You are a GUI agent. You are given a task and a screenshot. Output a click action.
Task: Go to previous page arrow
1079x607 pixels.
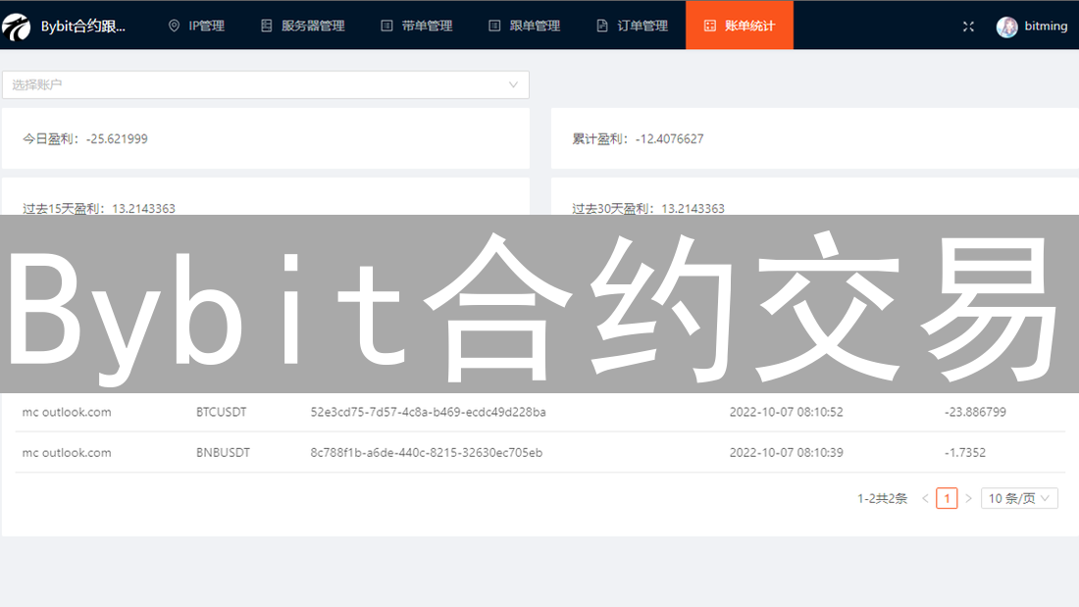pos(926,498)
